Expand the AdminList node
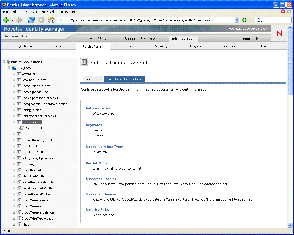The height and width of the screenshot is (235, 294). click(14, 74)
